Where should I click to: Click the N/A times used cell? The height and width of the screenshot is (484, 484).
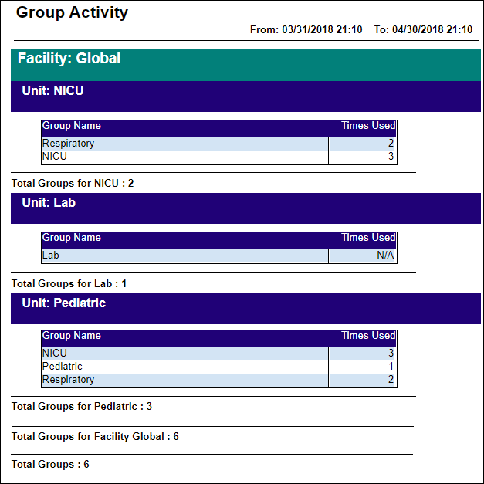pos(362,256)
